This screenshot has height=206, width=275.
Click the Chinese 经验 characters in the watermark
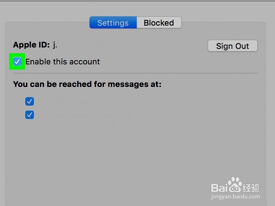pyautogui.click(x=251, y=188)
